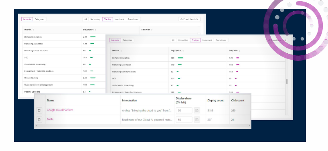Choose Recruitment filter in front panel
The height and width of the screenshot is (151, 328).
tap(221, 40)
